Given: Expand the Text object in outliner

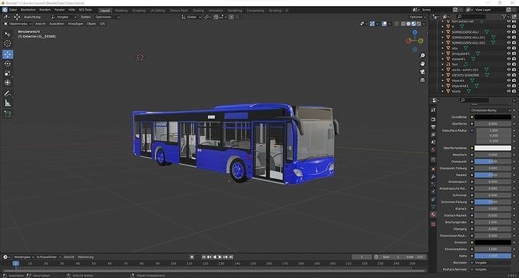Looking at the screenshot, I should coord(443,64).
